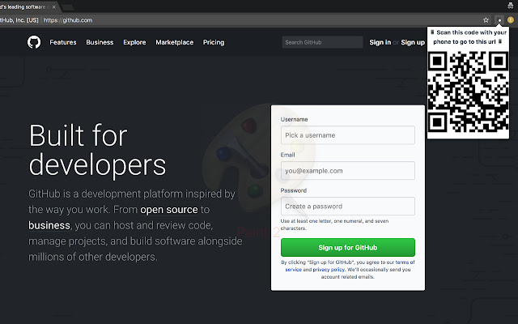Click the QR code image in popup

468,92
